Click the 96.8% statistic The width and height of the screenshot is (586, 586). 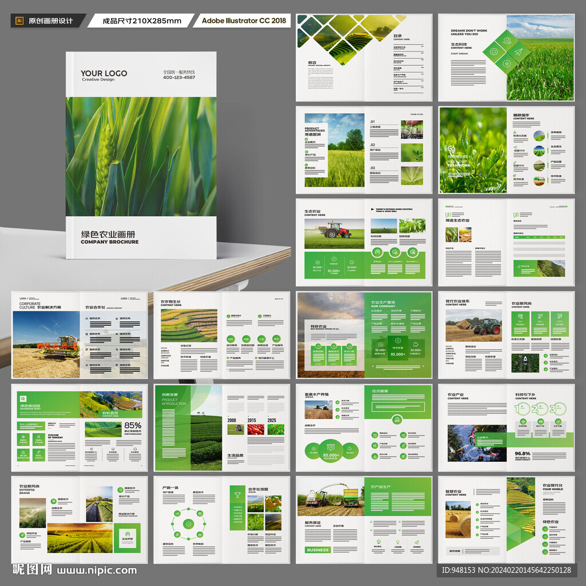click(522, 453)
